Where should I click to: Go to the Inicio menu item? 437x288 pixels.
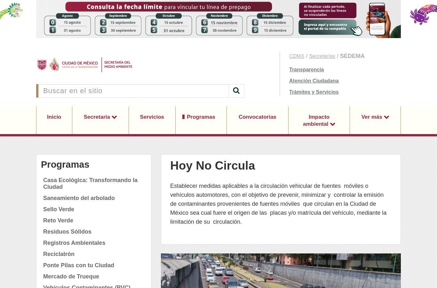(x=54, y=117)
